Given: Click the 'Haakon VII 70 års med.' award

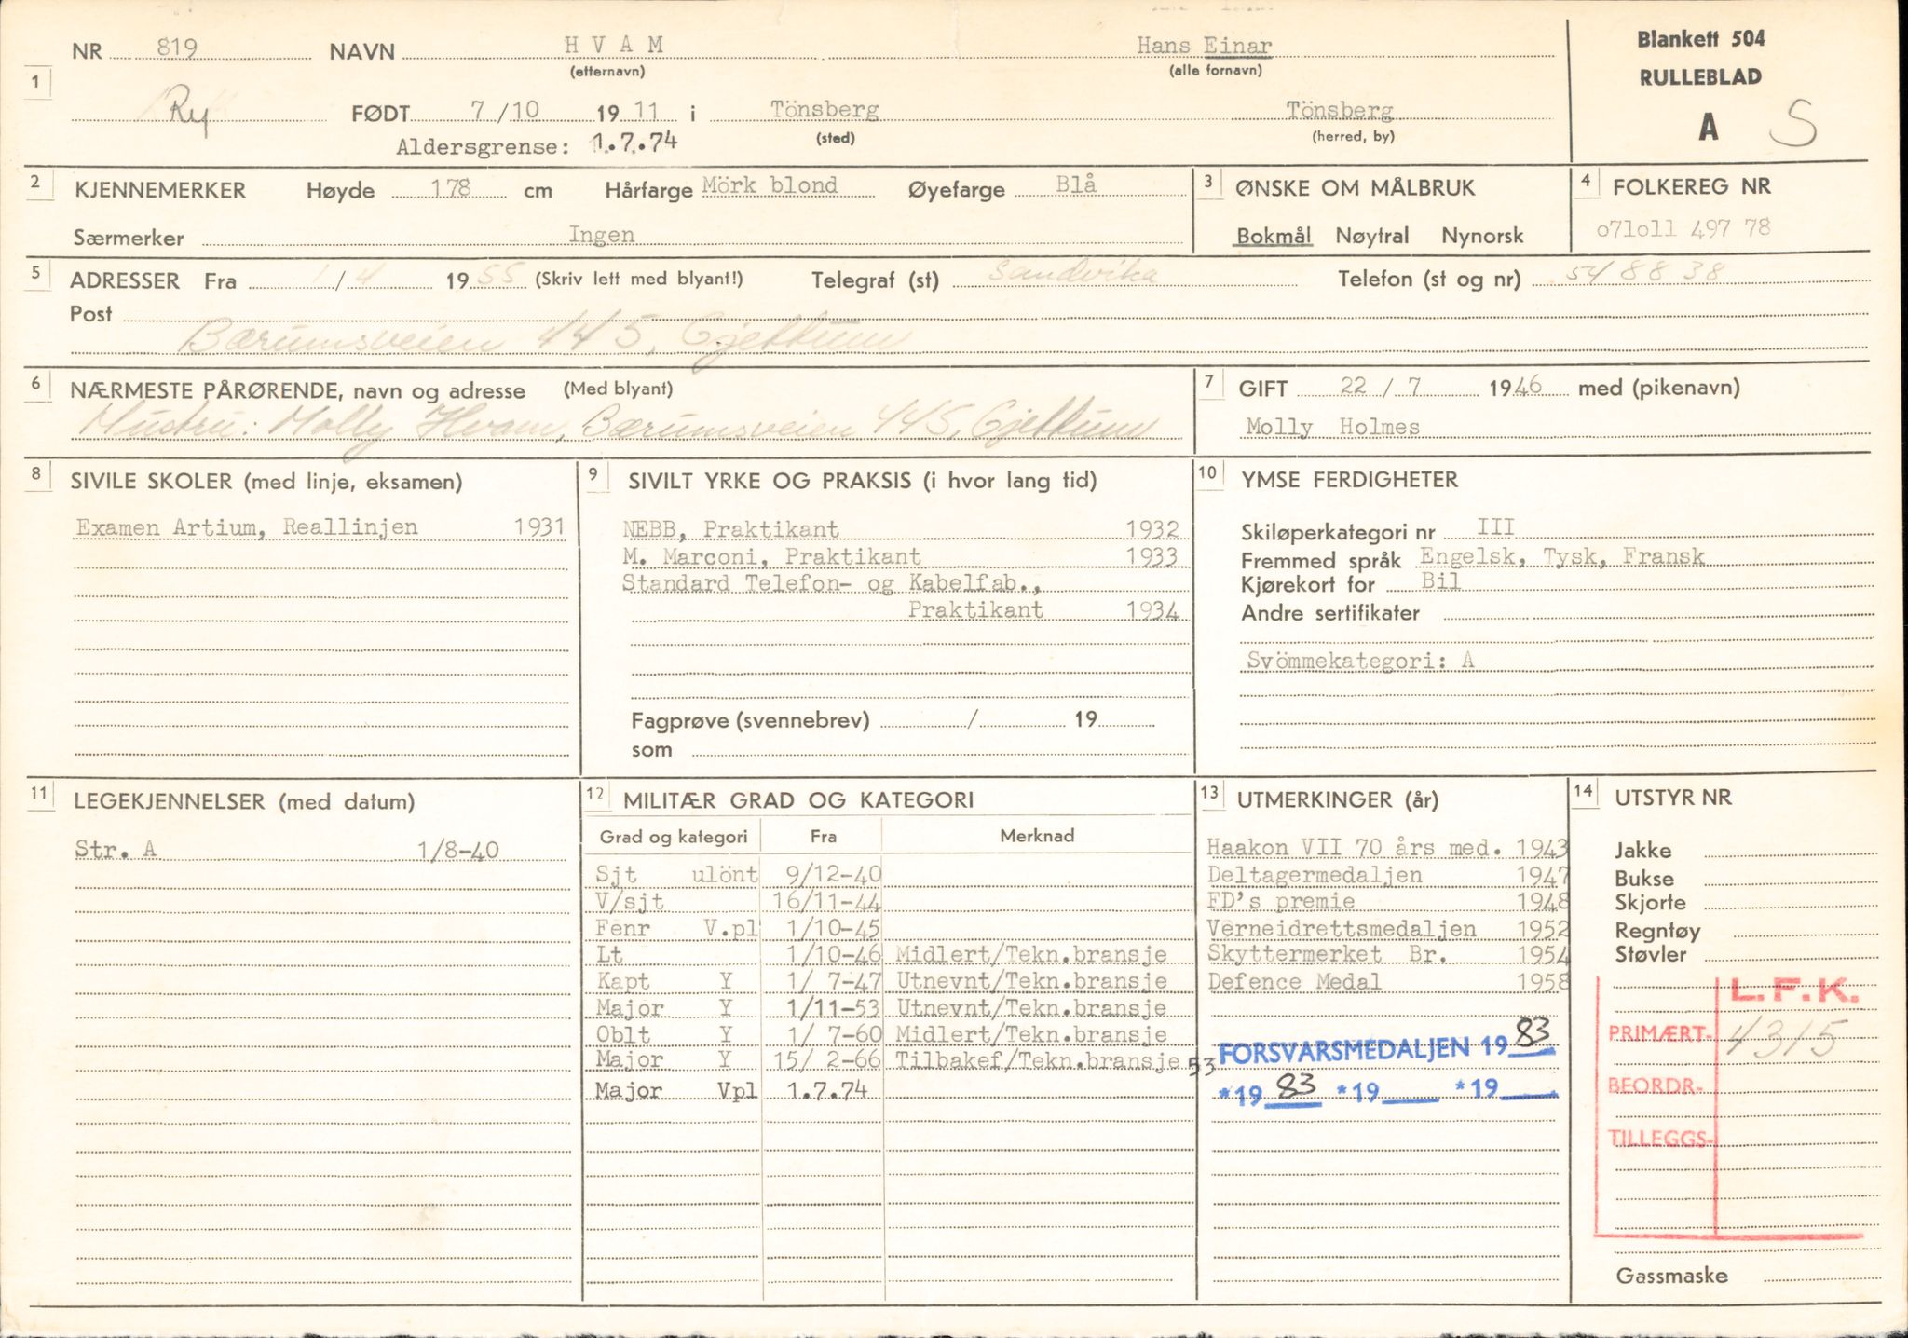Looking at the screenshot, I should click(x=1354, y=848).
